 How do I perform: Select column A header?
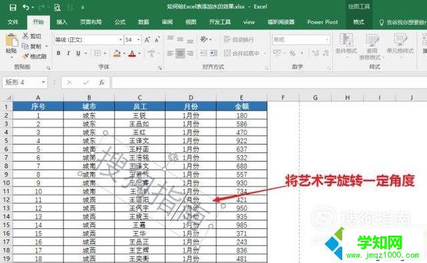(x=38, y=97)
